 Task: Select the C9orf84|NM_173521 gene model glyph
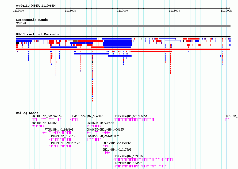140,166
